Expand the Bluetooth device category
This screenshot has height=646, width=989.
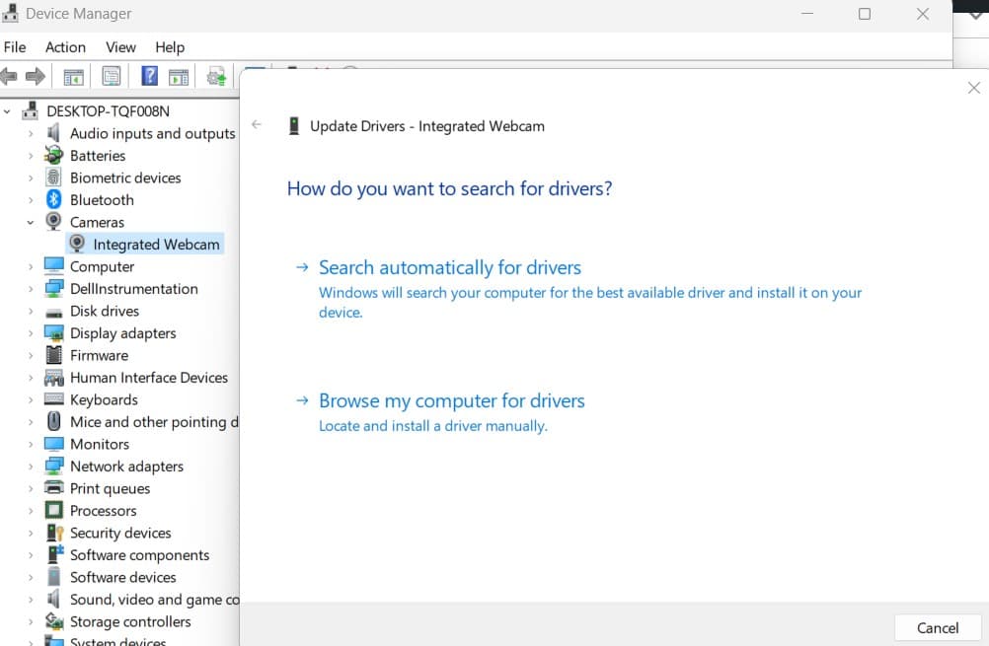pyautogui.click(x=32, y=199)
